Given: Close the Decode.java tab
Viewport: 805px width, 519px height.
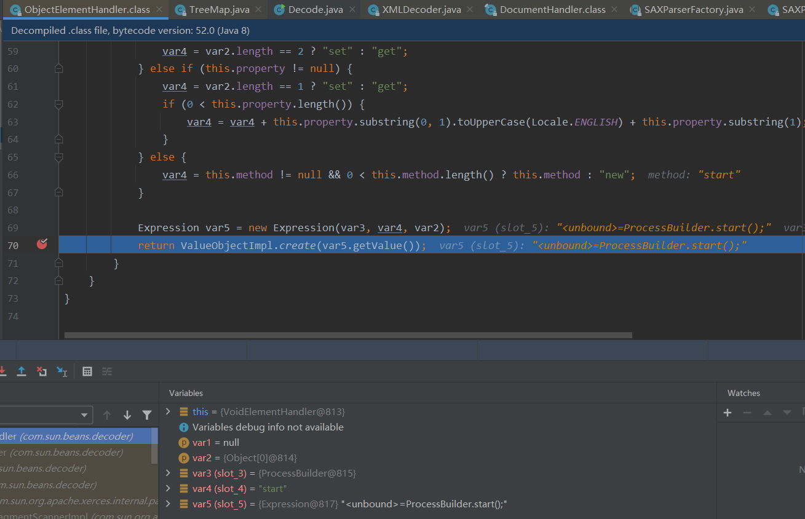Looking at the screenshot, I should pos(354,10).
